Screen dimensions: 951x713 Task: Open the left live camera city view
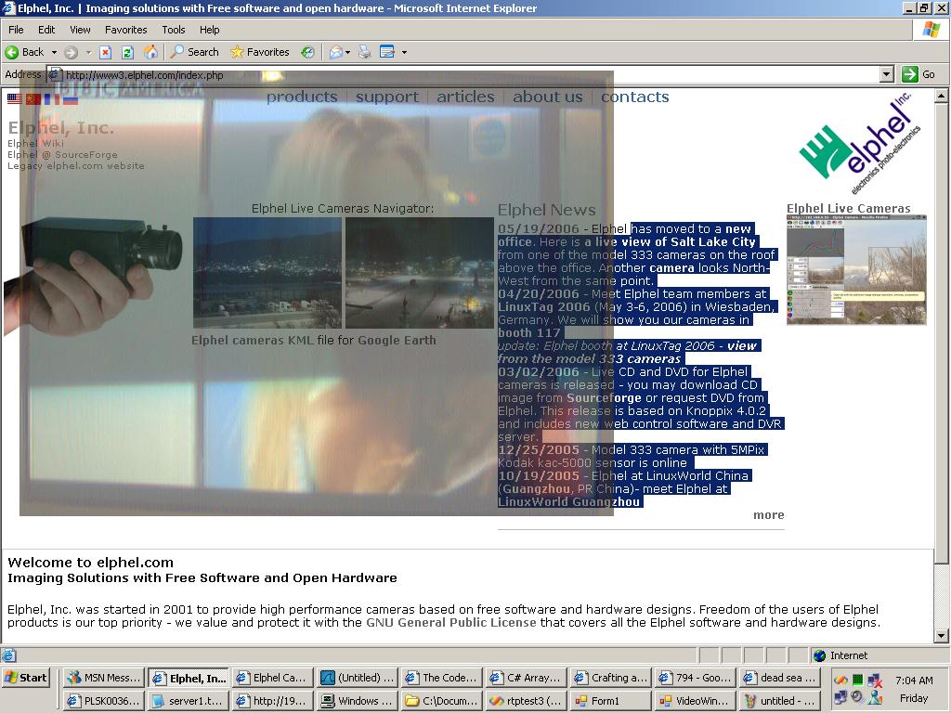(267, 273)
